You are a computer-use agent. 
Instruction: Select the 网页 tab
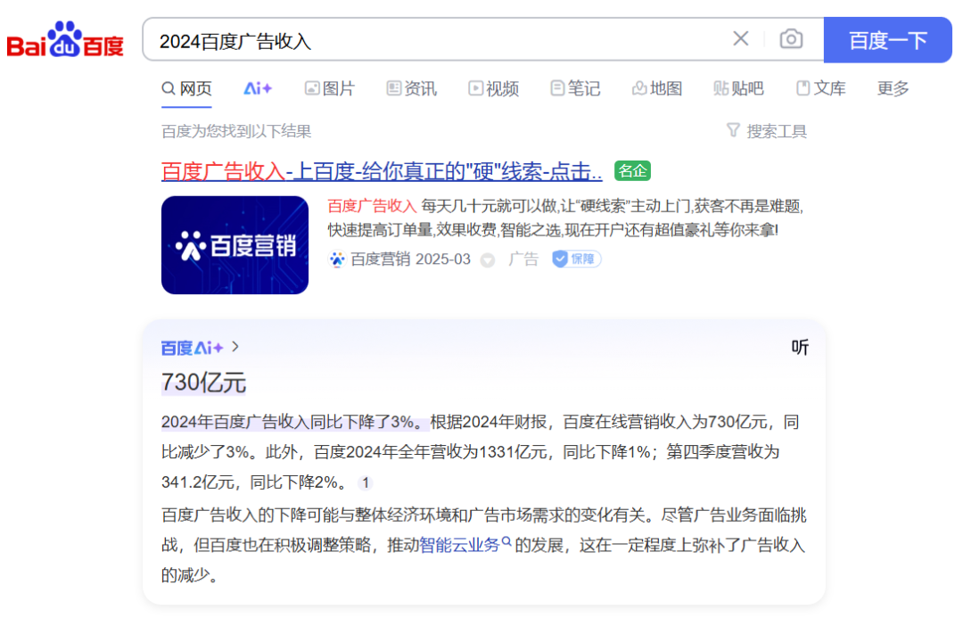(x=186, y=88)
